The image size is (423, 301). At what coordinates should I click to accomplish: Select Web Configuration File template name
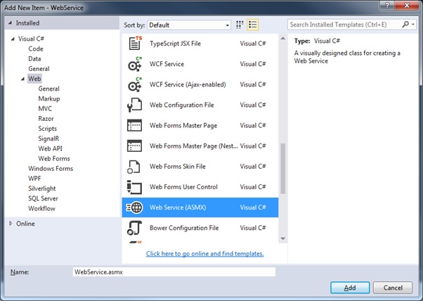click(181, 105)
